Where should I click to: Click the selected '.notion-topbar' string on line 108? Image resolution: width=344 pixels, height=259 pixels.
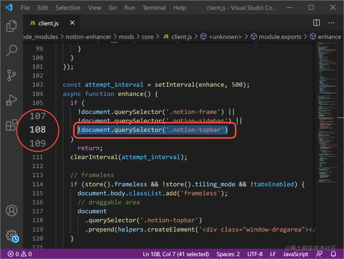click(x=195, y=130)
